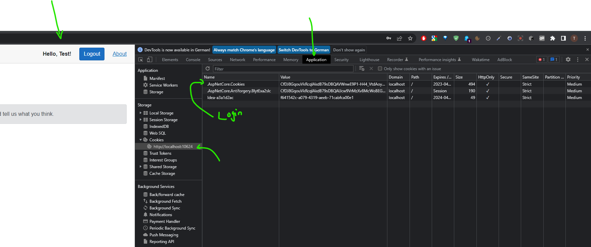Open the Security tab
The width and height of the screenshot is (591, 247).
[342, 60]
